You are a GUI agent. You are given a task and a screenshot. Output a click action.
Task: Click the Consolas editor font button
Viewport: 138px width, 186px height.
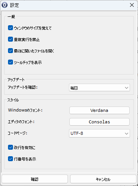[x=99, y=122]
